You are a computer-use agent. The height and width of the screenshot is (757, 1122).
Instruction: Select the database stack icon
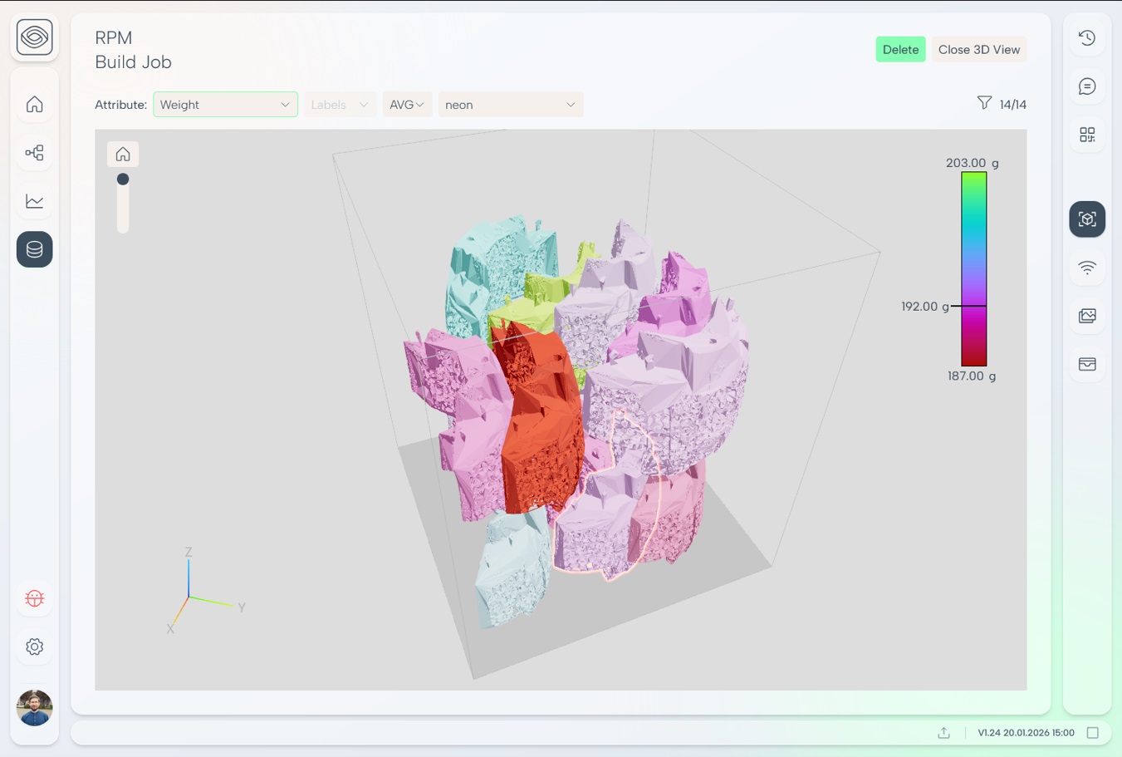pyautogui.click(x=34, y=249)
